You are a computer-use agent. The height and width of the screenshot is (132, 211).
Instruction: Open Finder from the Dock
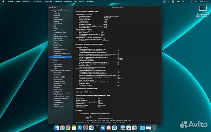(57, 128)
